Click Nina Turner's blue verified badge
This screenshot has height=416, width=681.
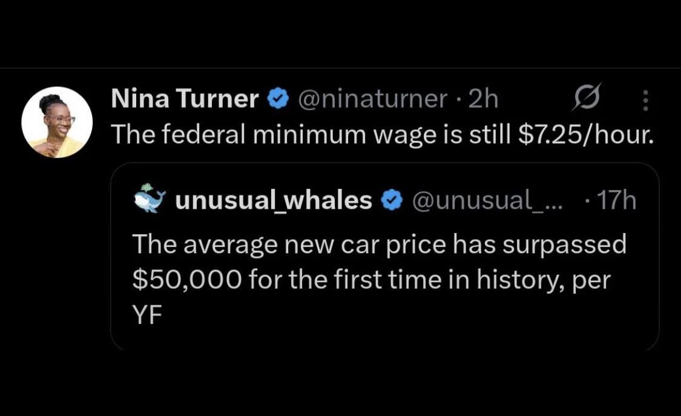pos(277,99)
